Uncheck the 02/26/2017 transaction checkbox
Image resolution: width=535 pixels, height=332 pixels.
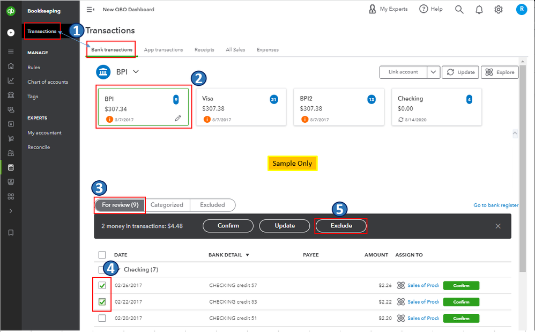(102, 285)
